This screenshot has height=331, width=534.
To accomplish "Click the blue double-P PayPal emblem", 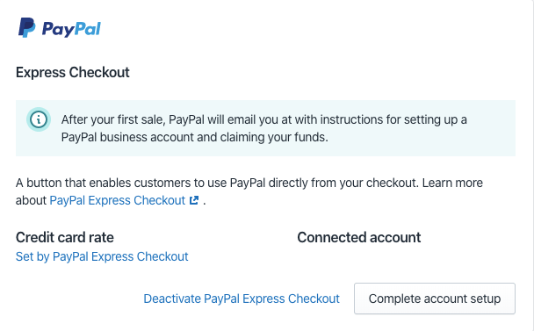I will coord(27,27).
